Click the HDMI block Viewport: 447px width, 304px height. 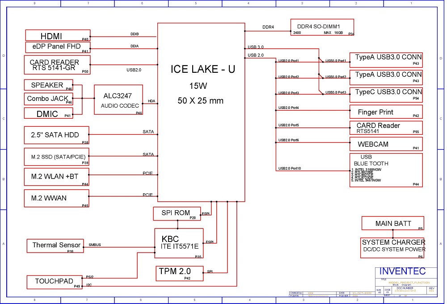(58, 36)
